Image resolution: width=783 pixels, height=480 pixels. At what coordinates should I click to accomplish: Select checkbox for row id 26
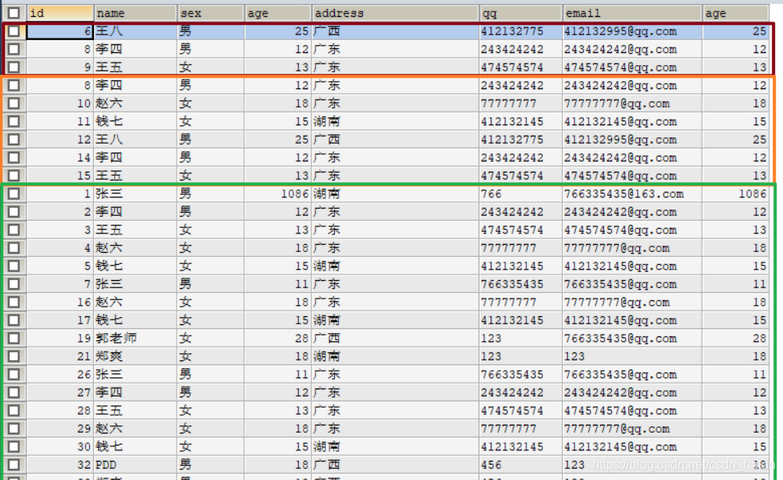(x=14, y=374)
